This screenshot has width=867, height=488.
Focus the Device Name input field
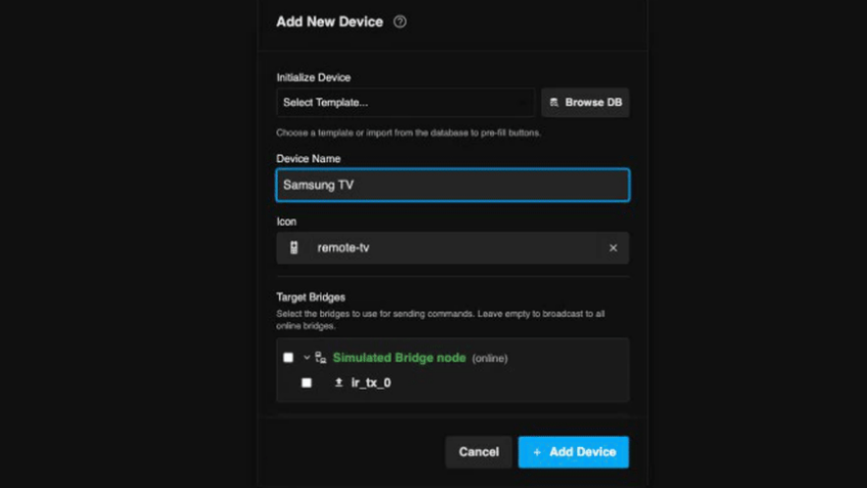point(453,185)
